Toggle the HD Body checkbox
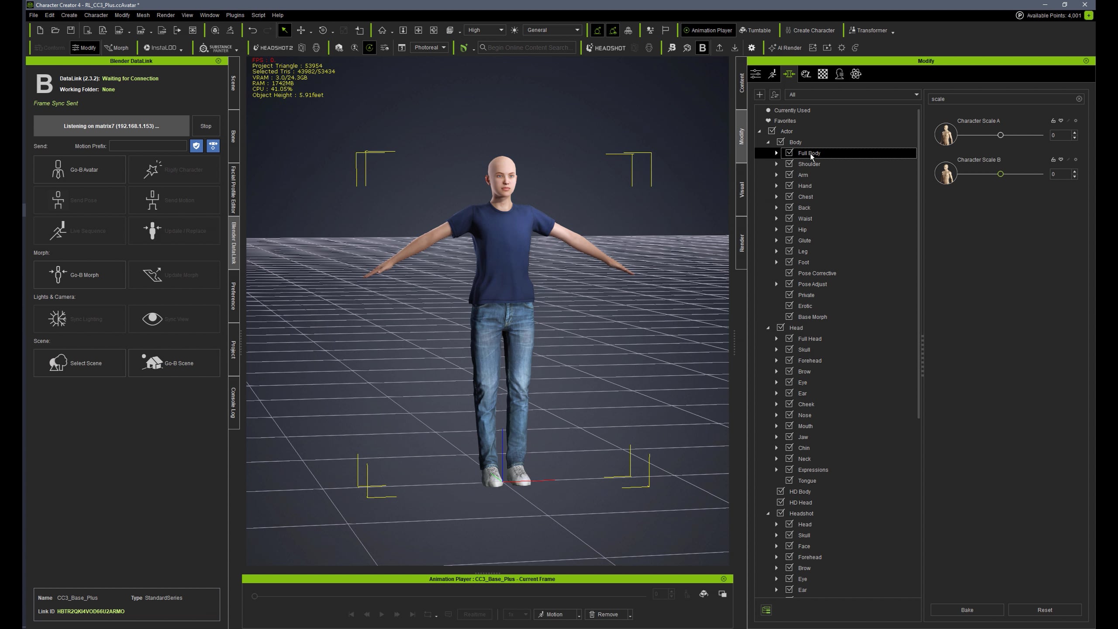 click(780, 491)
